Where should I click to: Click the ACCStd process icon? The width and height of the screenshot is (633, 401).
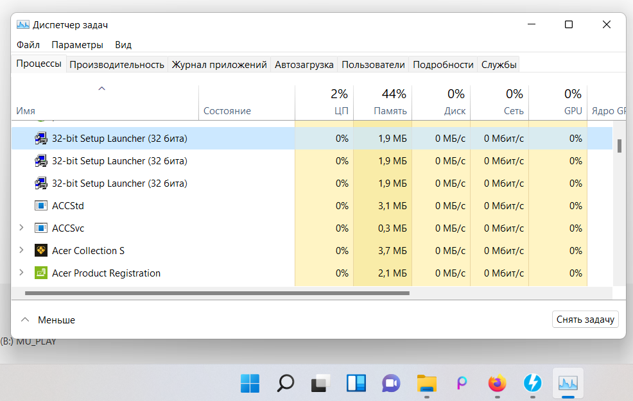point(41,206)
